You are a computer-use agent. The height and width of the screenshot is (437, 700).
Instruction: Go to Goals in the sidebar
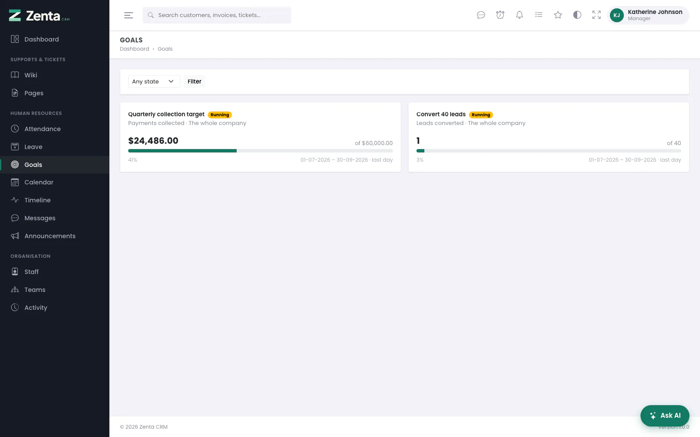point(55,165)
